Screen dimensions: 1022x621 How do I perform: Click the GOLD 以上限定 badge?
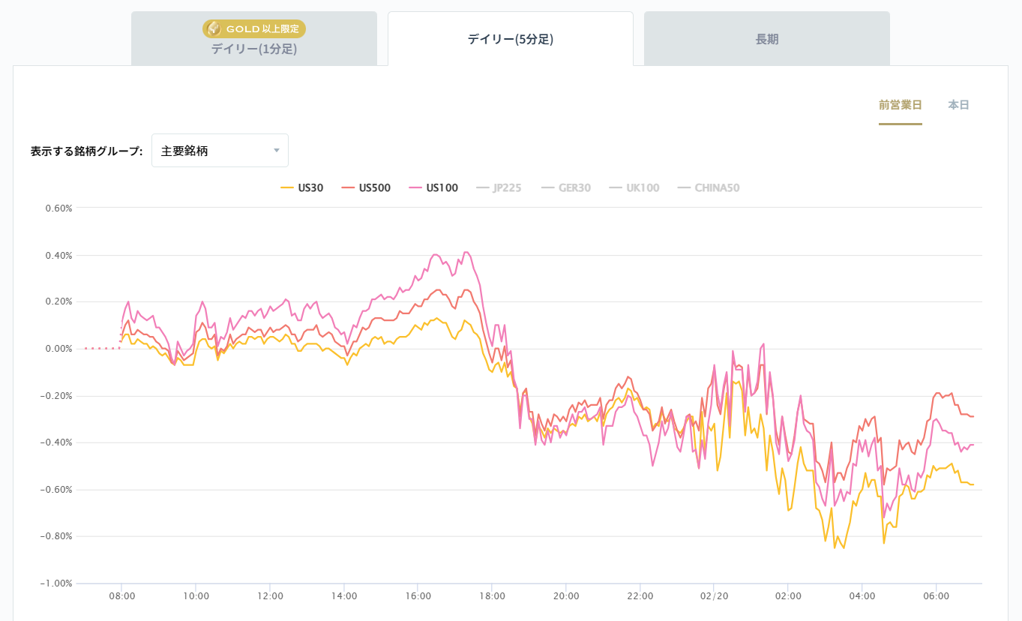pos(254,28)
